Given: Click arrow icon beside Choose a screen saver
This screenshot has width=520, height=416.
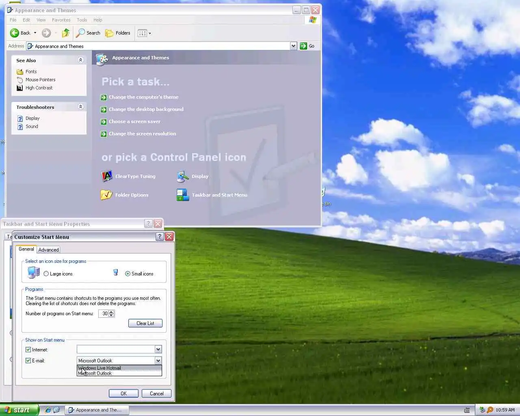Looking at the screenshot, I should click(x=104, y=122).
